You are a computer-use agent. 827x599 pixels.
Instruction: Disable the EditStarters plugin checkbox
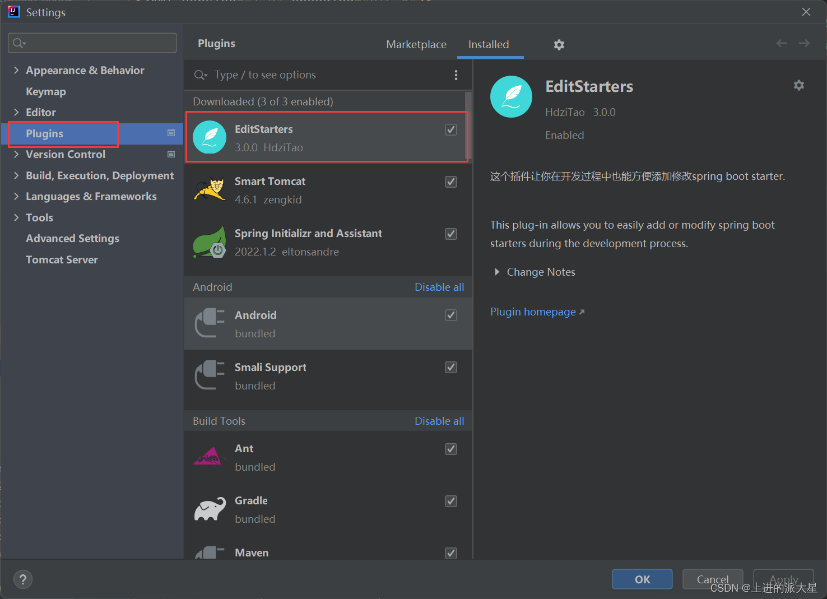[451, 129]
